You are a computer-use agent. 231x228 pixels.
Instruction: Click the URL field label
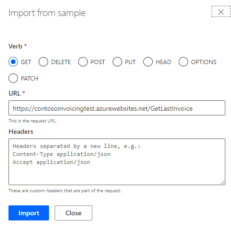tap(15, 93)
